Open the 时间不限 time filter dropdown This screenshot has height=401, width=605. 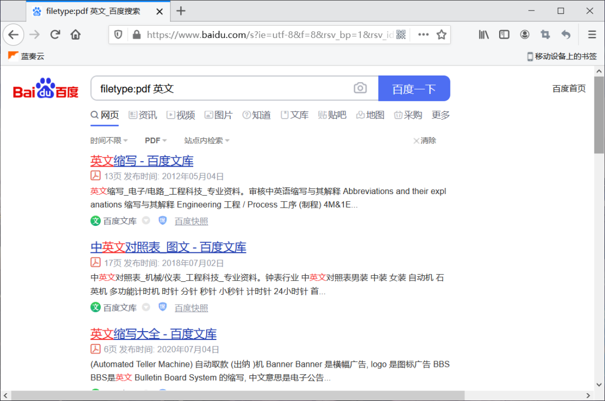pos(109,140)
